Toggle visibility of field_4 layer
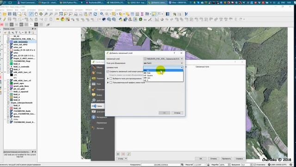This screenshot has height=167, width=296. tap(8, 64)
